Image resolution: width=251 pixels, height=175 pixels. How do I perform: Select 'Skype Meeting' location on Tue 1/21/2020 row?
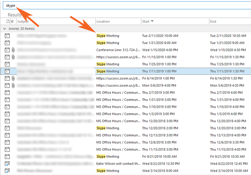(108, 43)
